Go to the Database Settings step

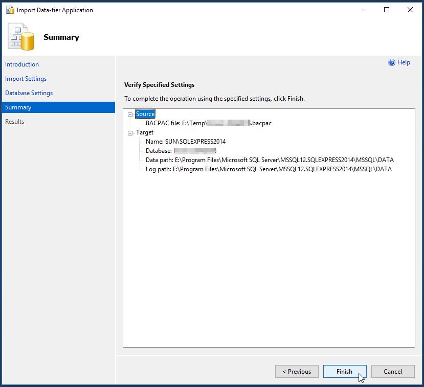click(x=30, y=93)
